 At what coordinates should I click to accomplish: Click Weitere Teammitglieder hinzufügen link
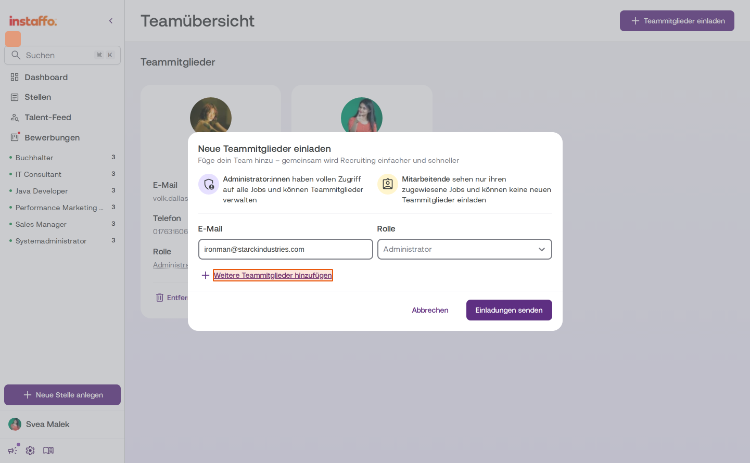coord(273,275)
